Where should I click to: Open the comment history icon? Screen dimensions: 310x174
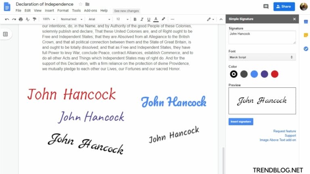266,6
